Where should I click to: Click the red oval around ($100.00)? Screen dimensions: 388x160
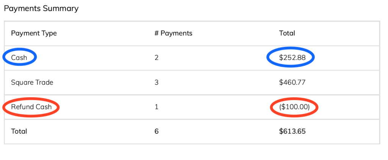(294, 107)
